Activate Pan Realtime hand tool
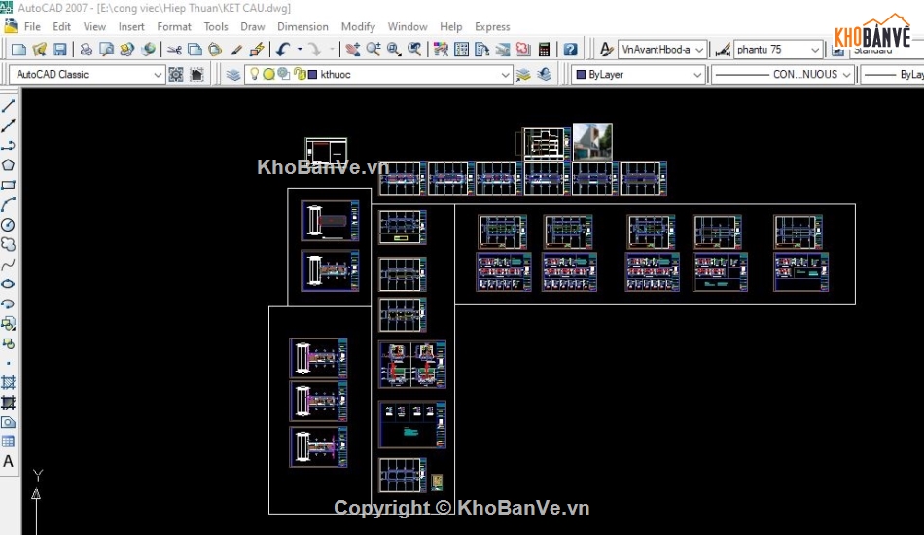The image size is (924, 535). click(353, 50)
